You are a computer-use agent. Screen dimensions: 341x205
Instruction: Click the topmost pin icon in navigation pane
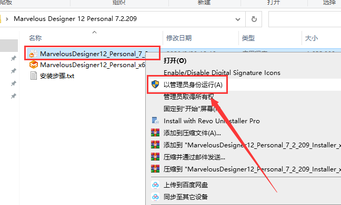click(14, 58)
